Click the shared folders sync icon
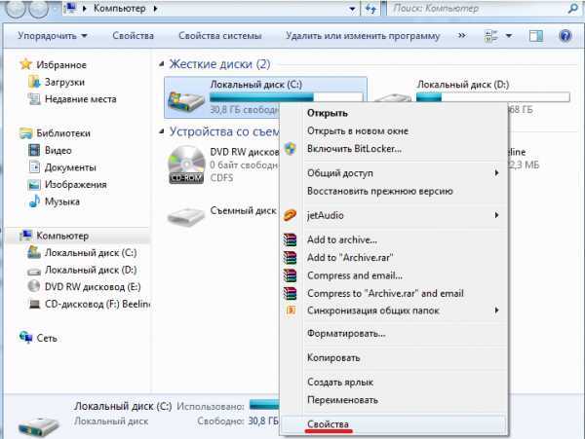 [291, 311]
